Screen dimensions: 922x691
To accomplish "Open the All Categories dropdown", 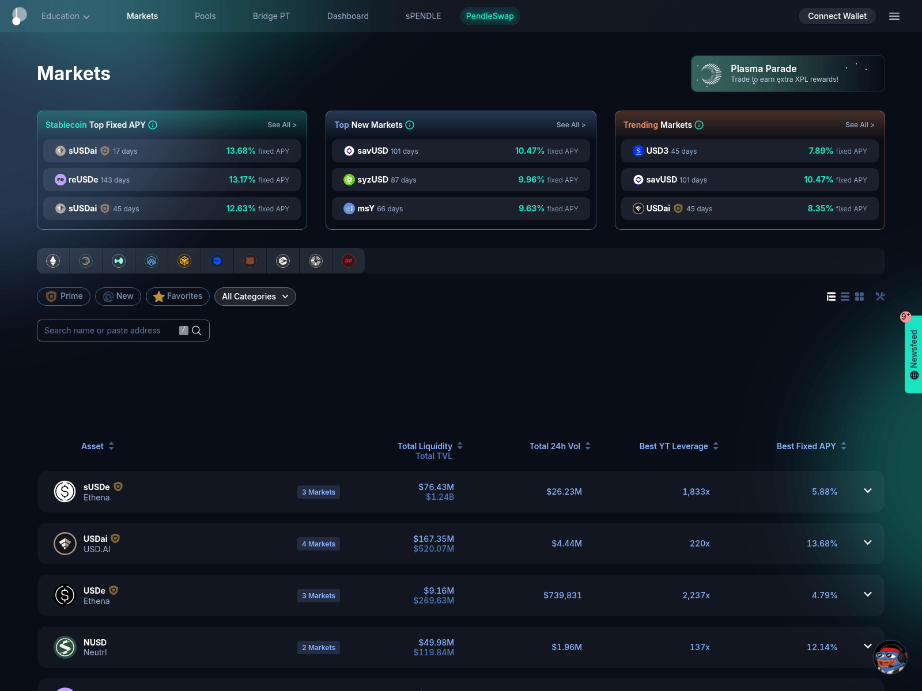I will (x=255, y=296).
